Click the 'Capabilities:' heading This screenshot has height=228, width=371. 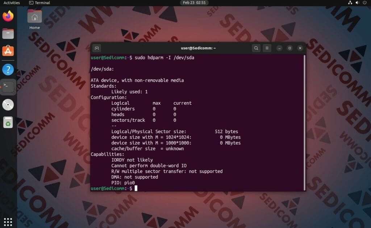click(x=107, y=154)
